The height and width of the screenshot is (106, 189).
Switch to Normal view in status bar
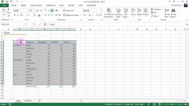point(149,104)
